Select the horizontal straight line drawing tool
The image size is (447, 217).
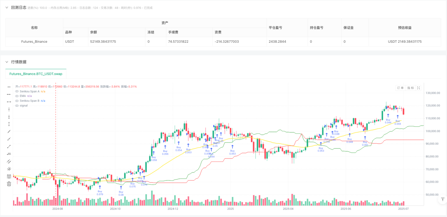tap(9, 86)
